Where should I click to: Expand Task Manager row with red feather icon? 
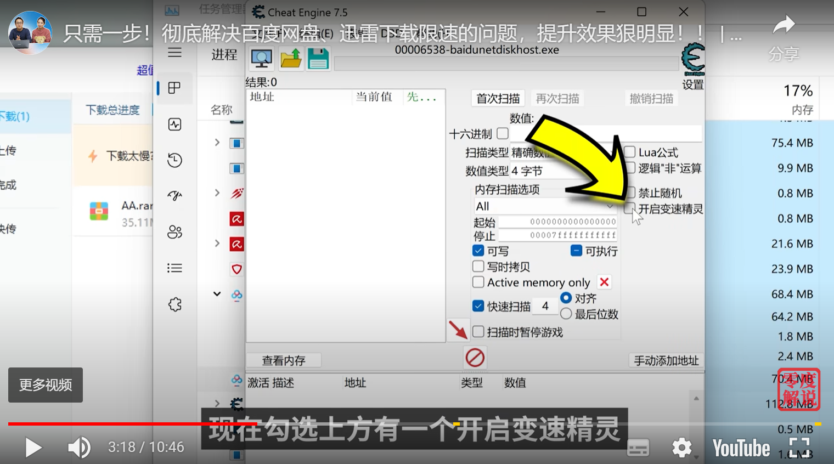click(217, 193)
